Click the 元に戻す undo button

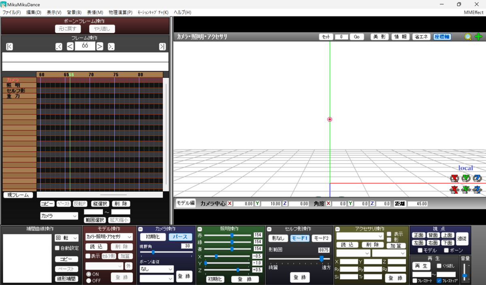coord(68,29)
